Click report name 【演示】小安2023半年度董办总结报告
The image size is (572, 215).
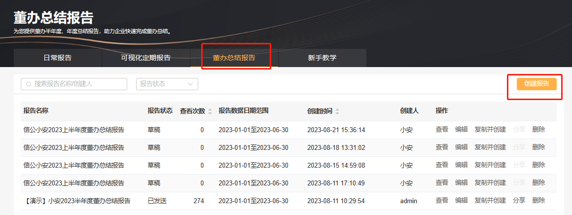pos(77,201)
